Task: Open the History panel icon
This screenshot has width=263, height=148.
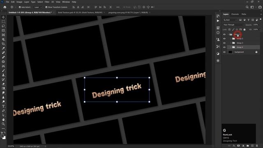Action: pos(218,16)
